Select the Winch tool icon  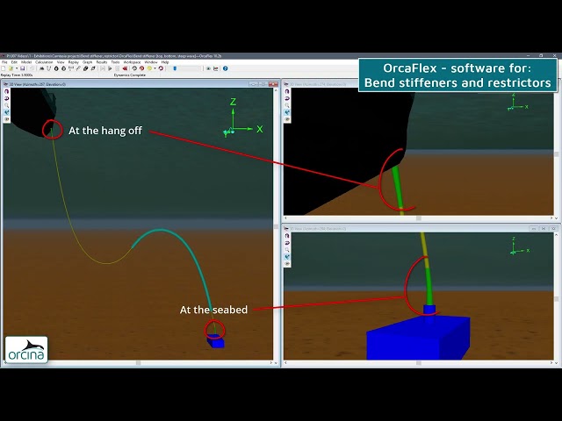point(71,68)
